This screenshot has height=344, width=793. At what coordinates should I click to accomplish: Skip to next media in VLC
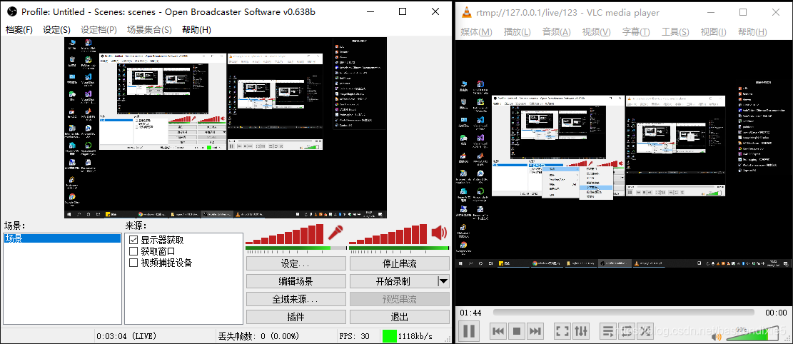coord(535,331)
